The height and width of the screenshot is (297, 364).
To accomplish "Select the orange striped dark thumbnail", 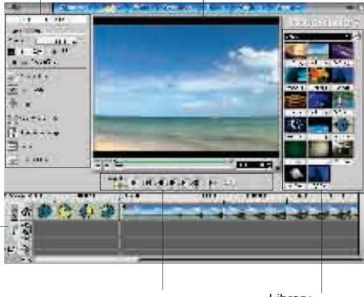I will click(x=295, y=100).
